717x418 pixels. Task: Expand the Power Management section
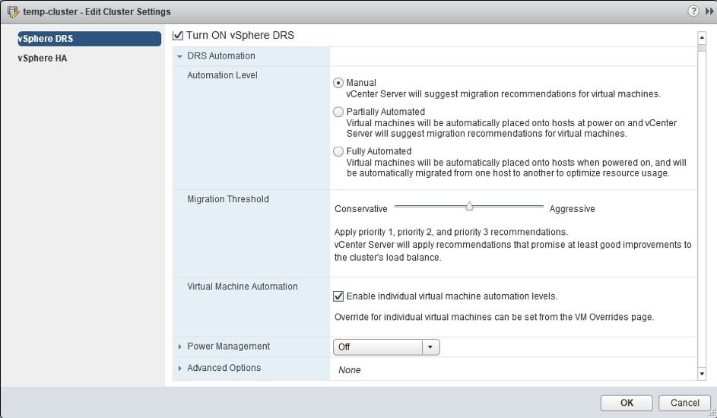click(x=180, y=347)
